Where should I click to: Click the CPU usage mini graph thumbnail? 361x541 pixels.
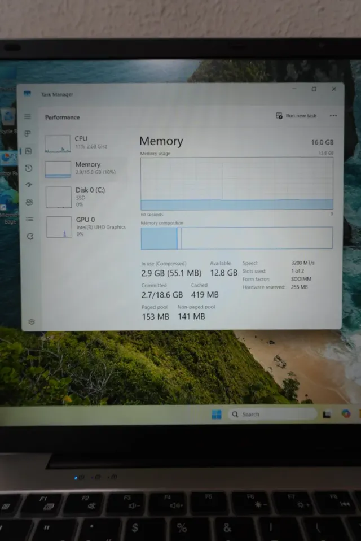(58, 144)
